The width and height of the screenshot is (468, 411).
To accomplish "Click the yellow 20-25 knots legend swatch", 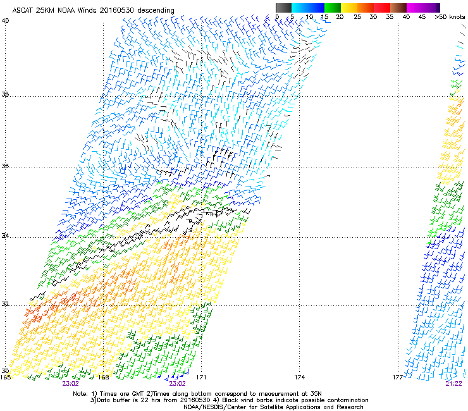I will pos(349,8).
